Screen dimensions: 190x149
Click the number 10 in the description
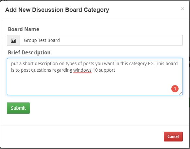pyautogui.click(x=95, y=70)
